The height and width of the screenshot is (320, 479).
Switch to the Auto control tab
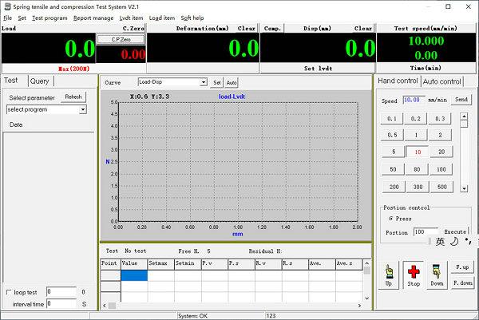click(x=441, y=81)
